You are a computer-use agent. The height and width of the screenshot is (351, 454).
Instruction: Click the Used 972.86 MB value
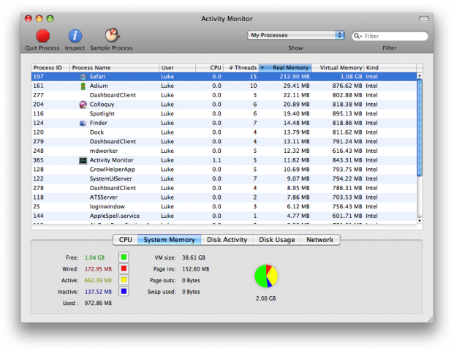point(98,303)
